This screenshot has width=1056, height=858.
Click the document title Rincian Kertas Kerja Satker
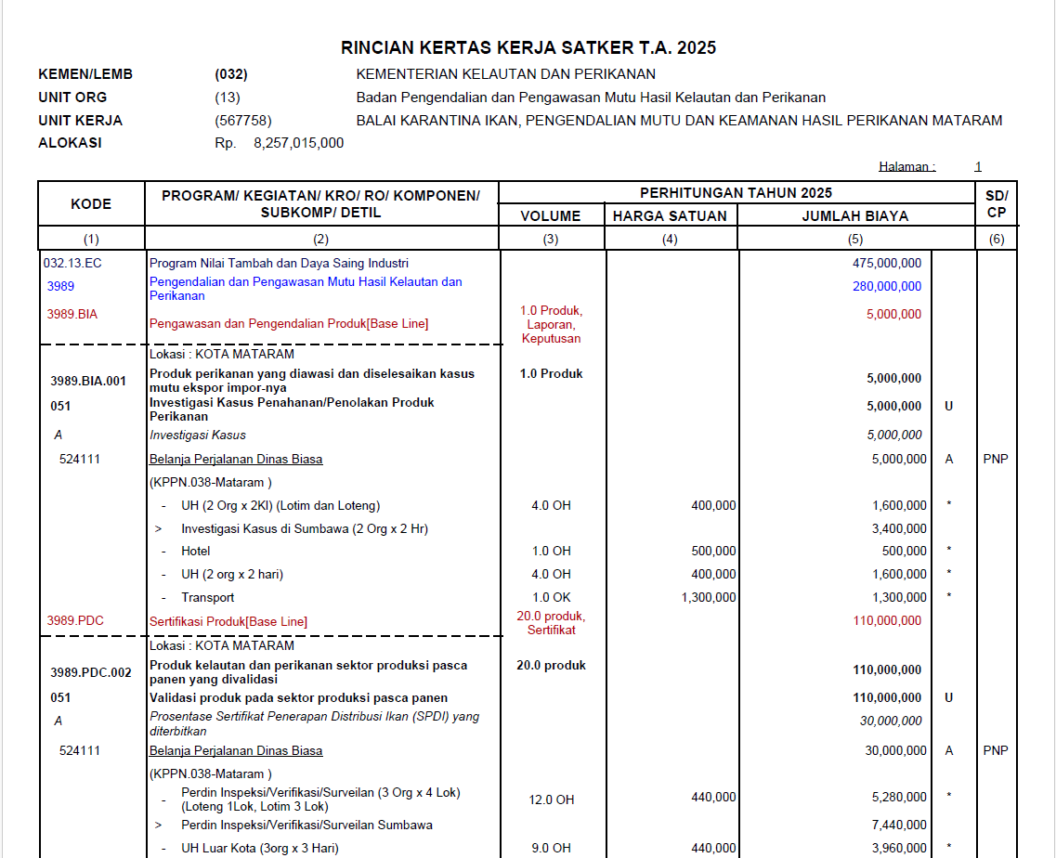tap(528, 48)
